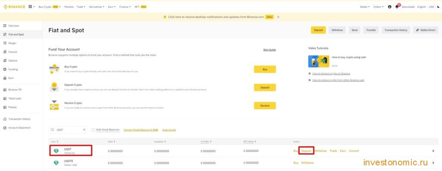This screenshot has height=171, width=442.
Task: Click the Transfer header button
Action: point(371,30)
